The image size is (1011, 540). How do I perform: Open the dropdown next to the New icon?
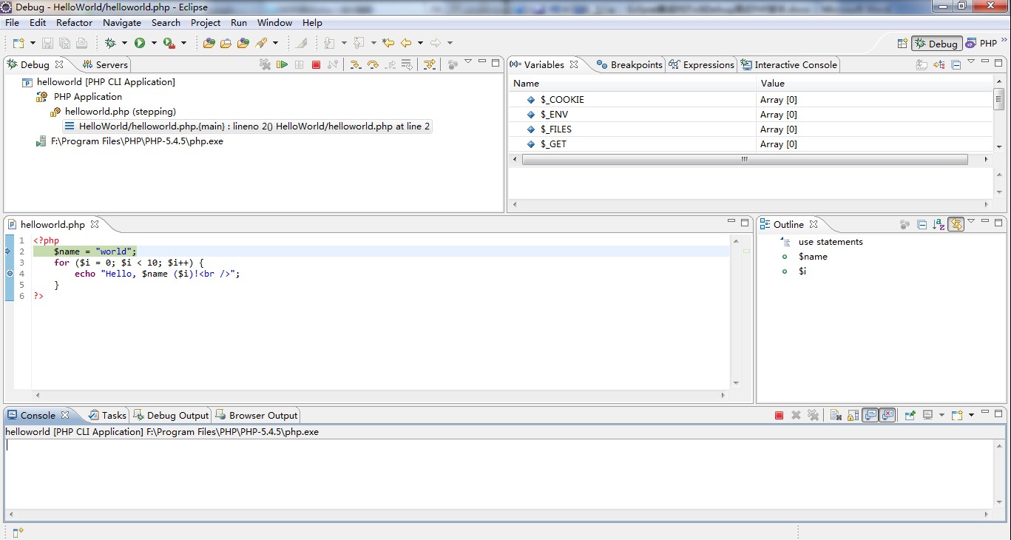[x=33, y=44]
